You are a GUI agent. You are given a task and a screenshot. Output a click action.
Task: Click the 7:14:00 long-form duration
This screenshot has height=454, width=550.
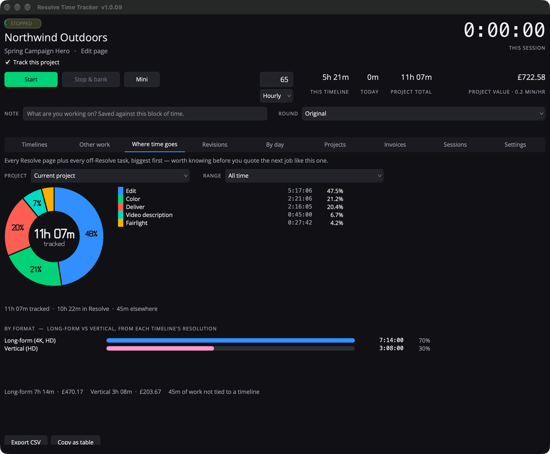(x=391, y=340)
